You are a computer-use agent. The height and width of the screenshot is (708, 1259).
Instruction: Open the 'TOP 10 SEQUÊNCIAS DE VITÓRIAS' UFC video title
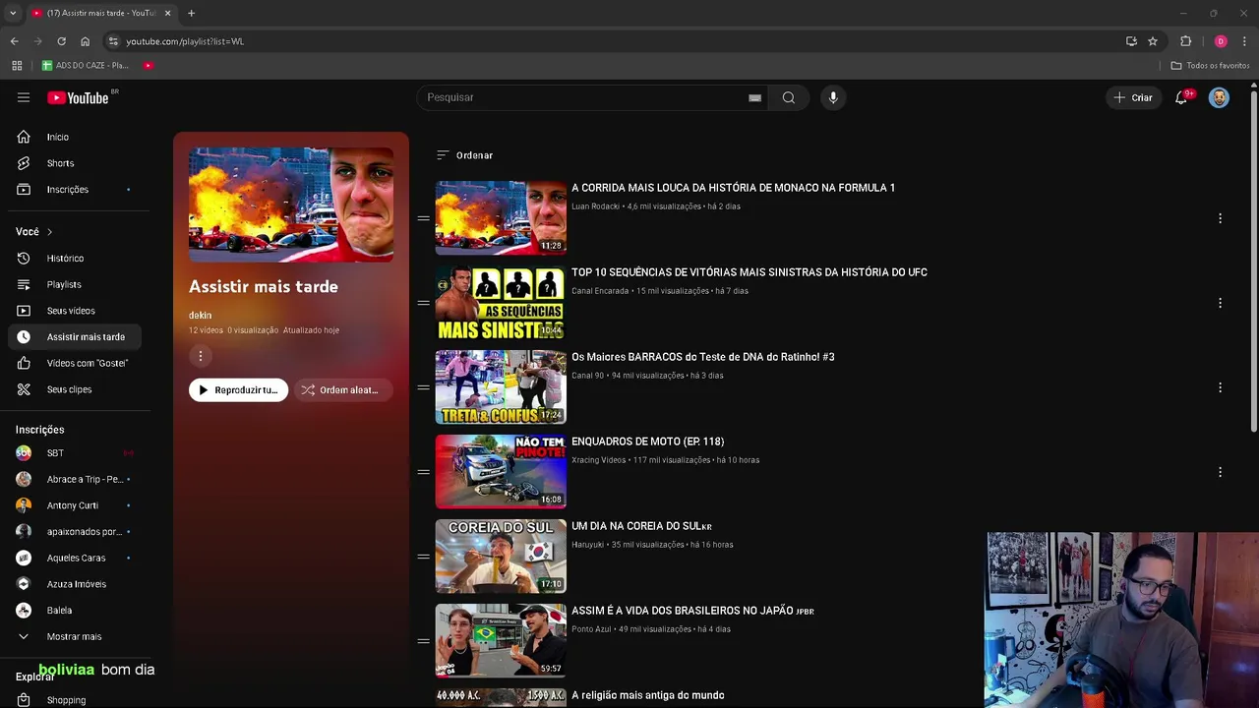pos(749,272)
